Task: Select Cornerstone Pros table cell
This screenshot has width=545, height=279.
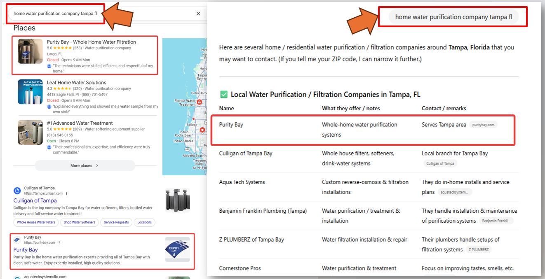Action: pyautogui.click(x=240, y=268)
